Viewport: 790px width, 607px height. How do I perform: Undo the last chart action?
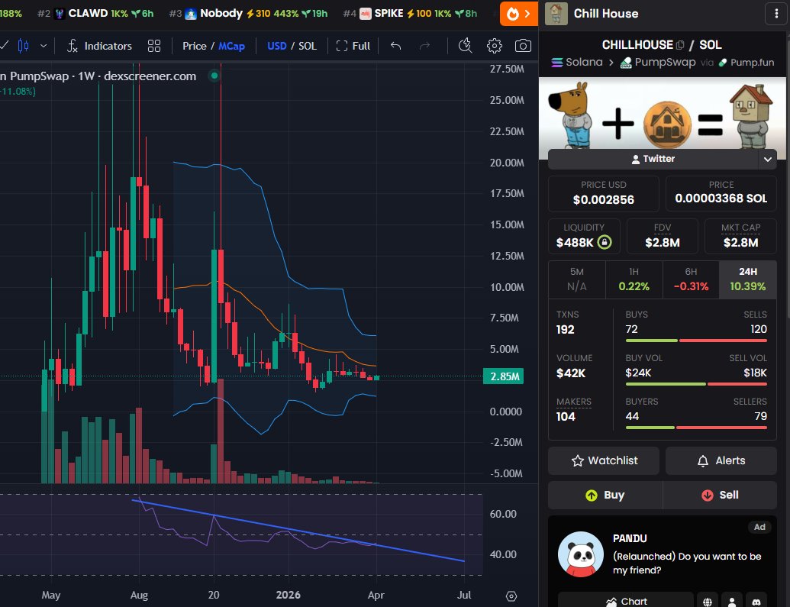(x=395, y=46)
